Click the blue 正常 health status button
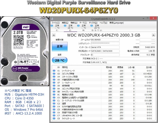 point(60,47)
